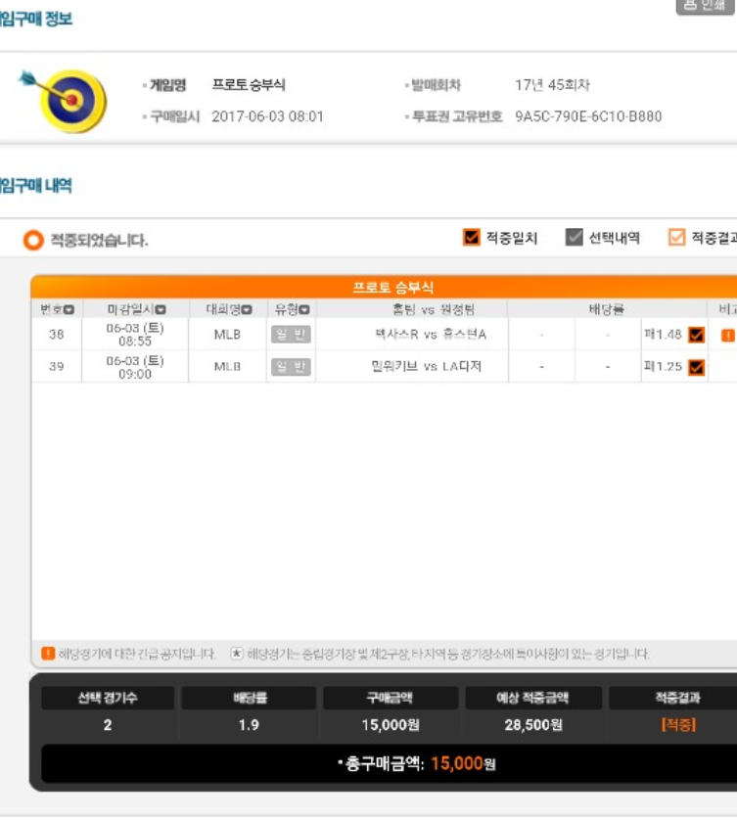The image size is (737, 820).
Task: Toggle the 패1.48 checkbox for match 38
Action: (x=696, y=335)
